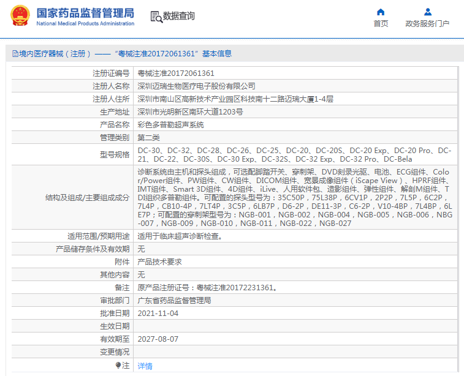Click expiry date 2027-08-07
The height and width of the screenshot is (376, 464).
(158, 339)
